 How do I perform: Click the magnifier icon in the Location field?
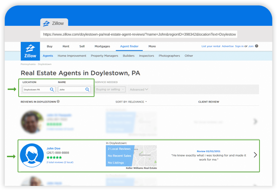(52, 89)
